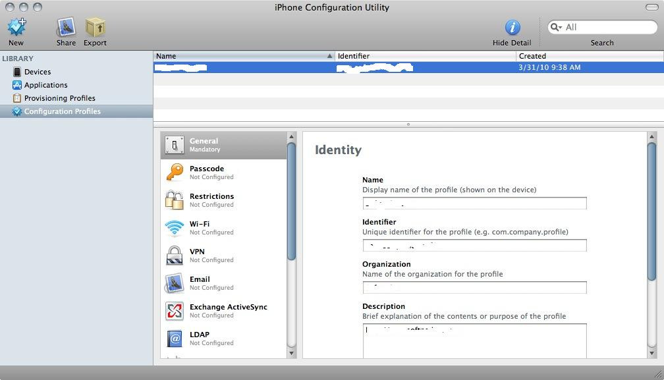This screenshot has height=380, width=664.
Task: Click the Description text area
Action: [475, 341]
